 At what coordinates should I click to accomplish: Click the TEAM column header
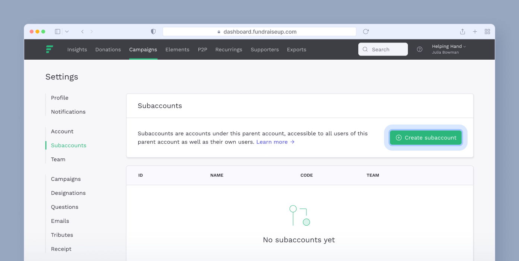[373, 175]
